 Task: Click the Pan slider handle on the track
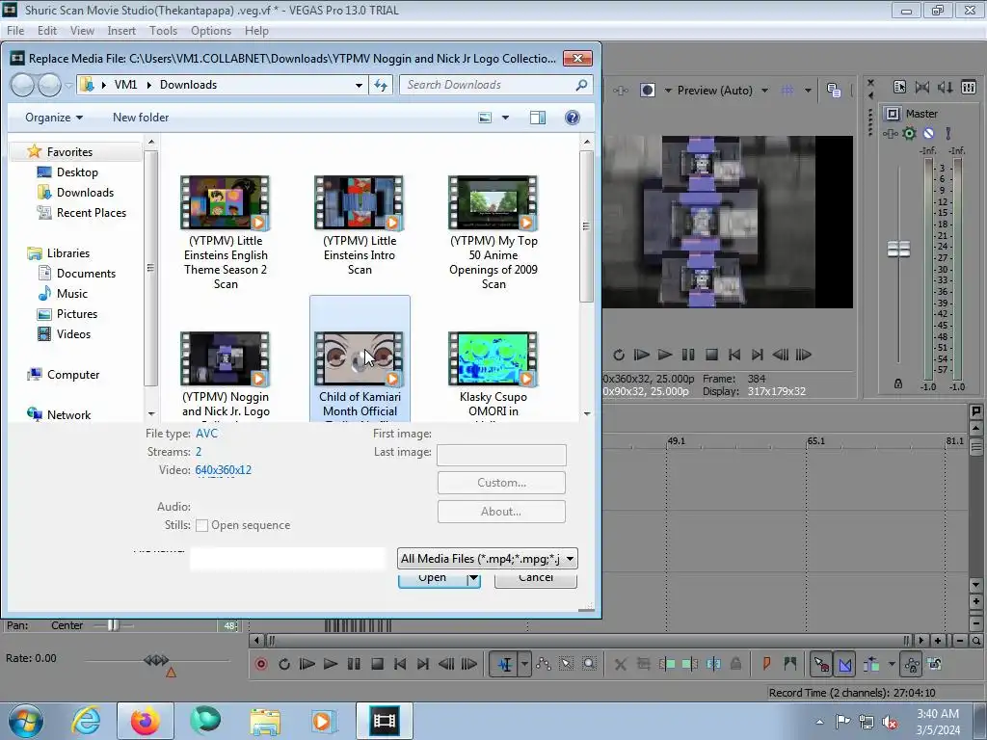pos(112,624)
